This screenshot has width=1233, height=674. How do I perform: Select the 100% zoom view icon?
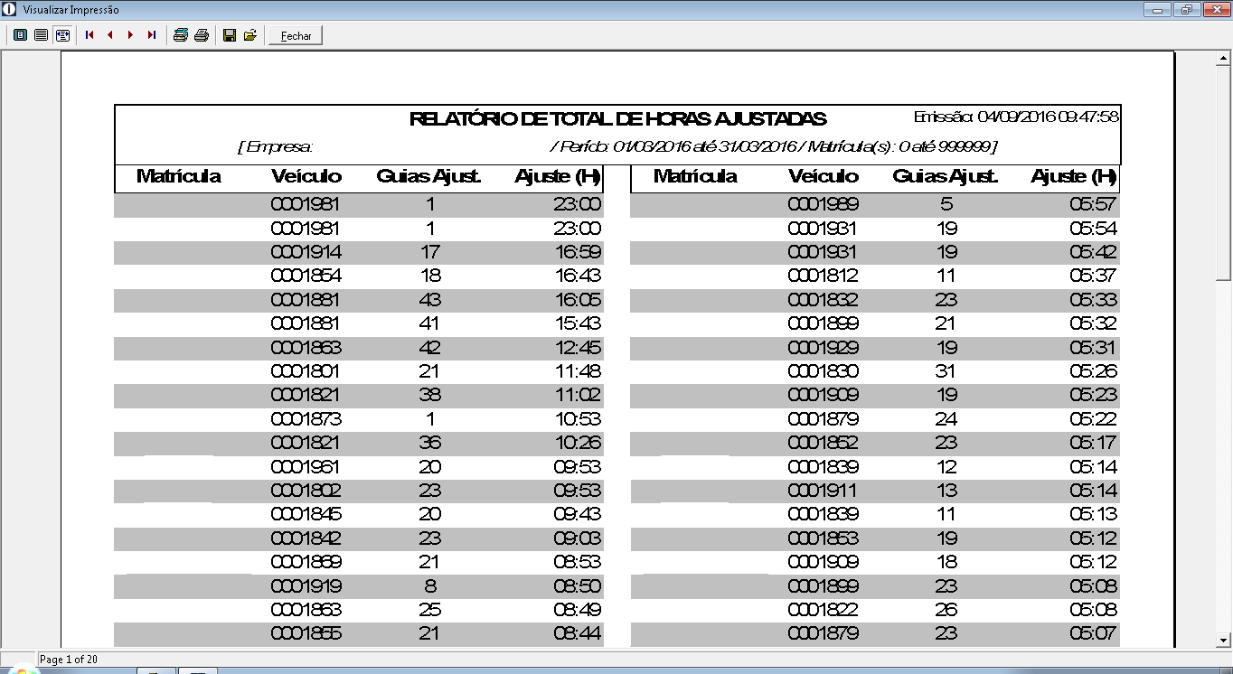coord(41,35)
